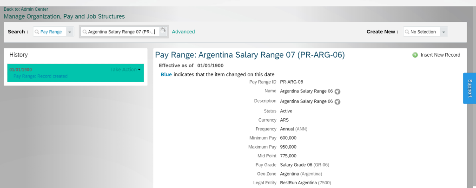The height and width of the screenshot is (188, 476).
Task: Click the translations icon beside the Description field
Action: (337, 102)
